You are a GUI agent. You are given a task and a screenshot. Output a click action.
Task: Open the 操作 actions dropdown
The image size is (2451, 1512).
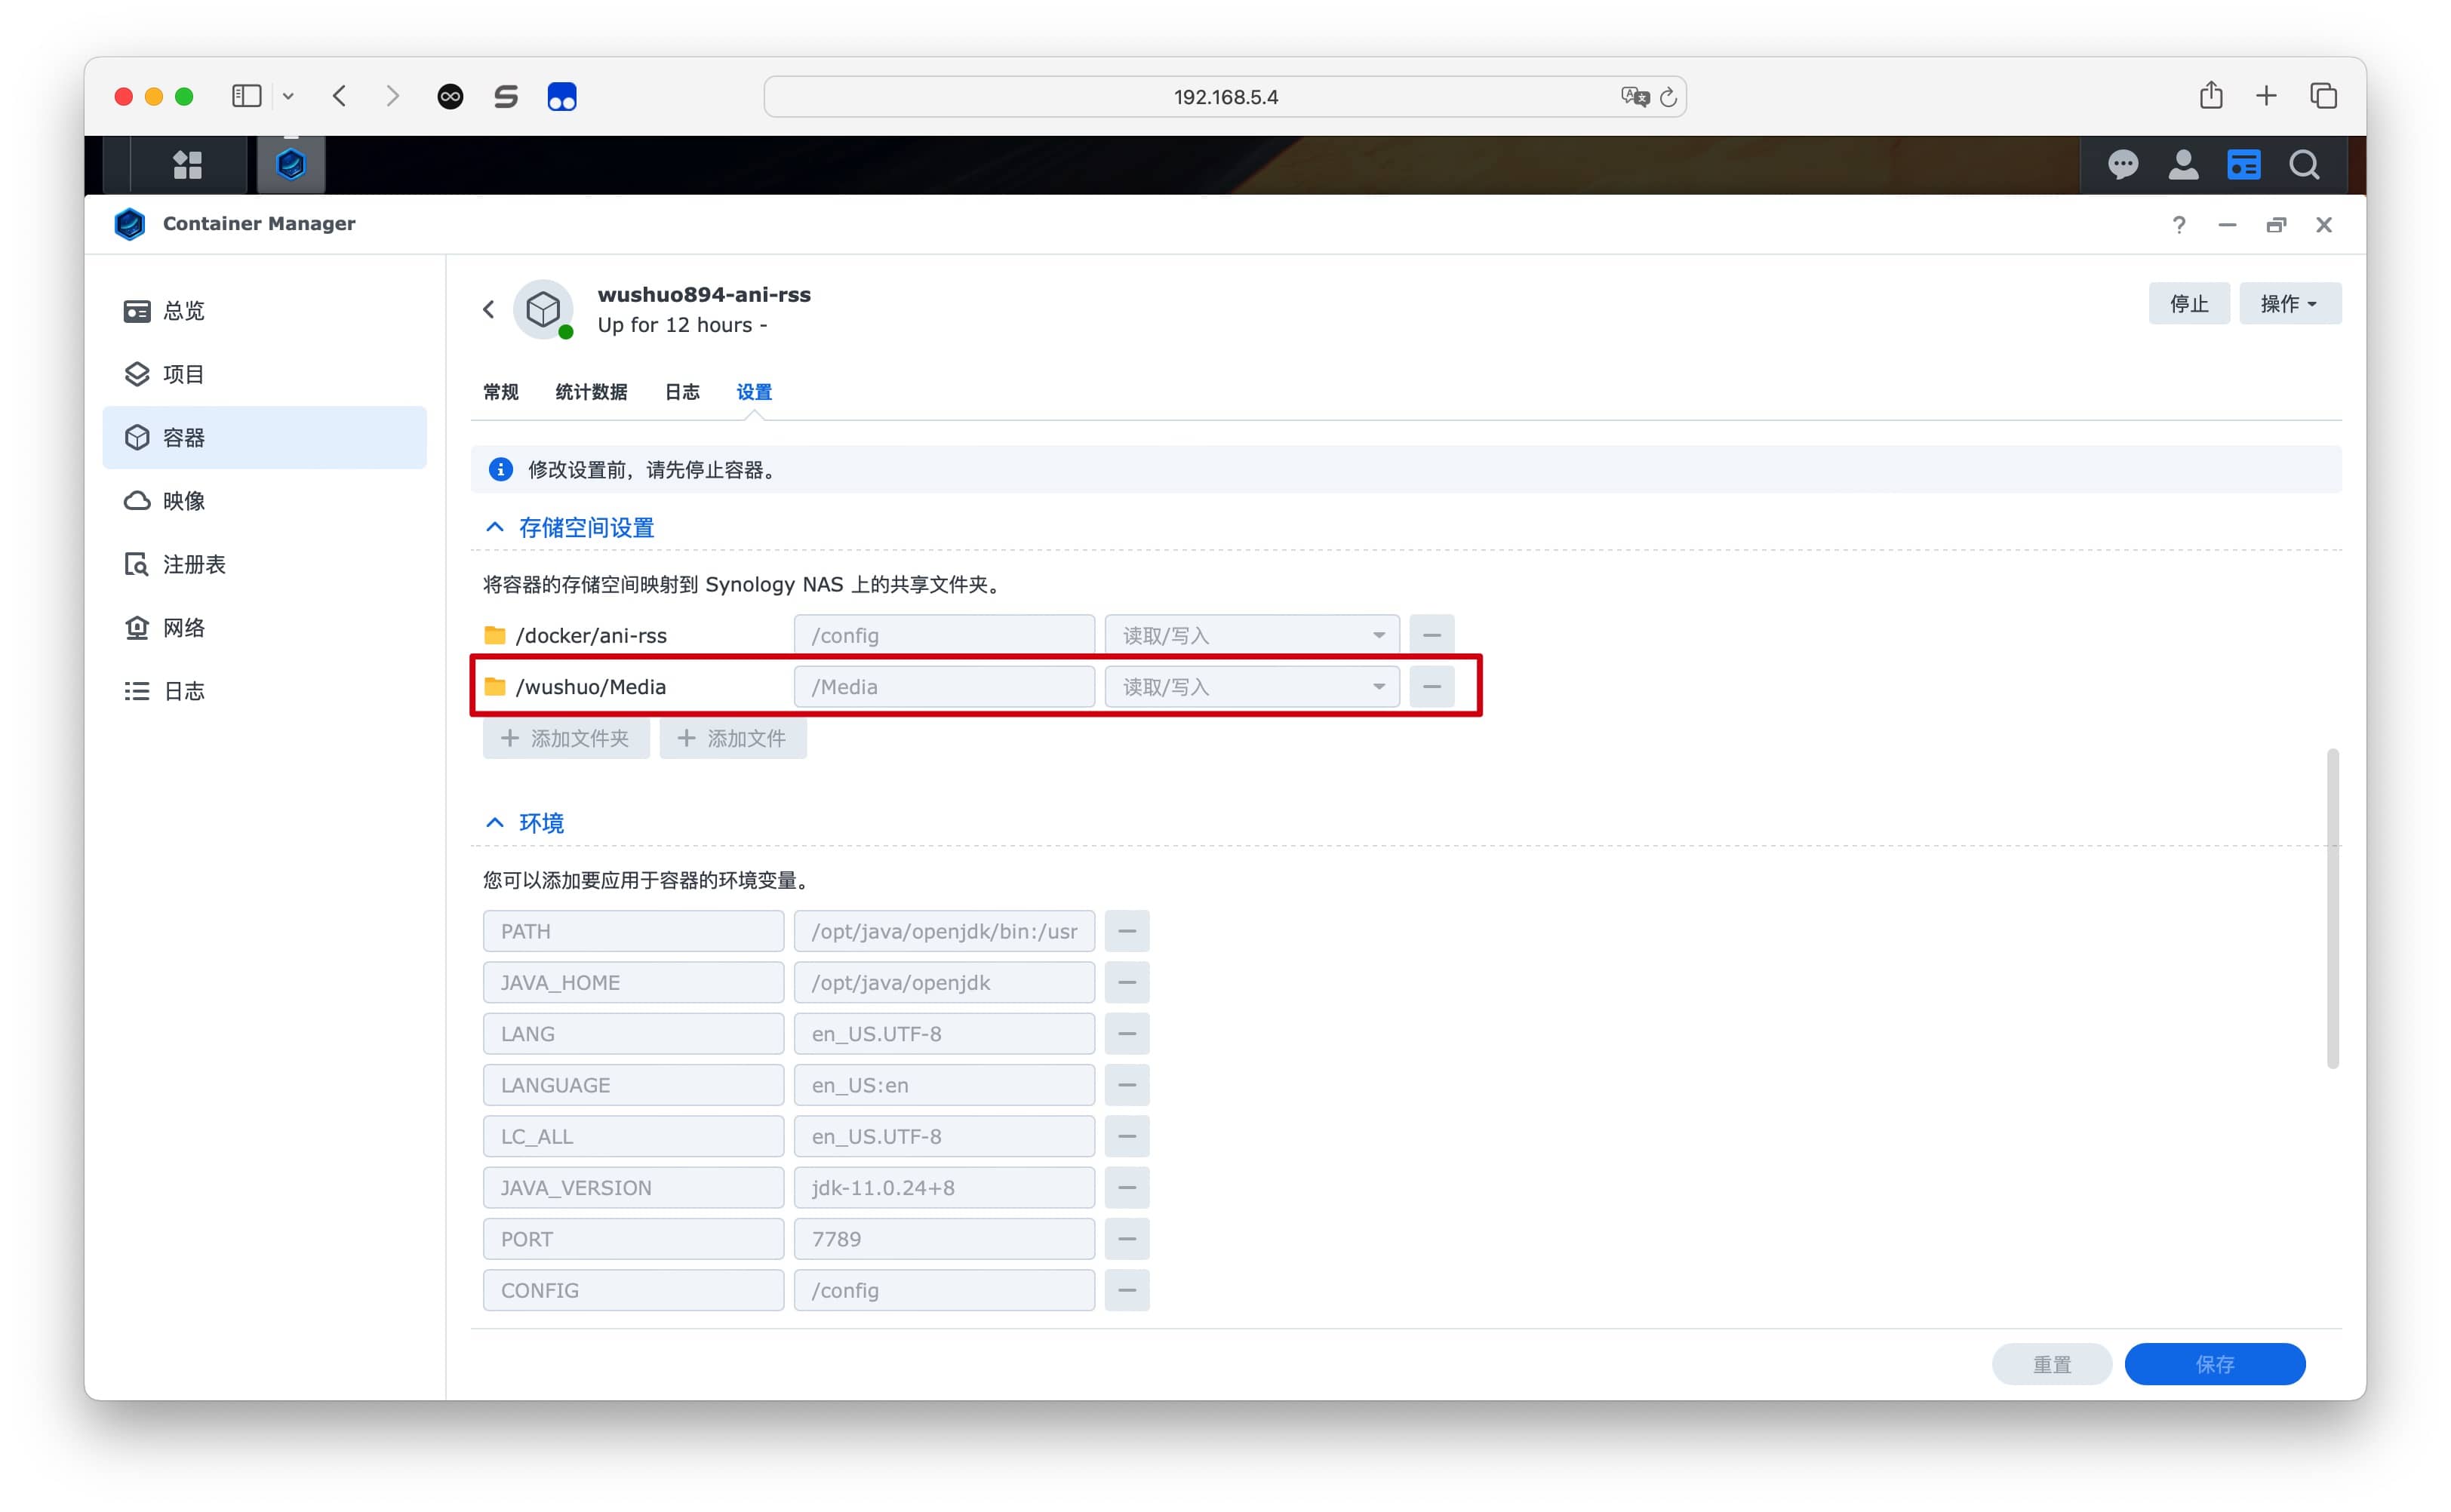pos(2289,303)
